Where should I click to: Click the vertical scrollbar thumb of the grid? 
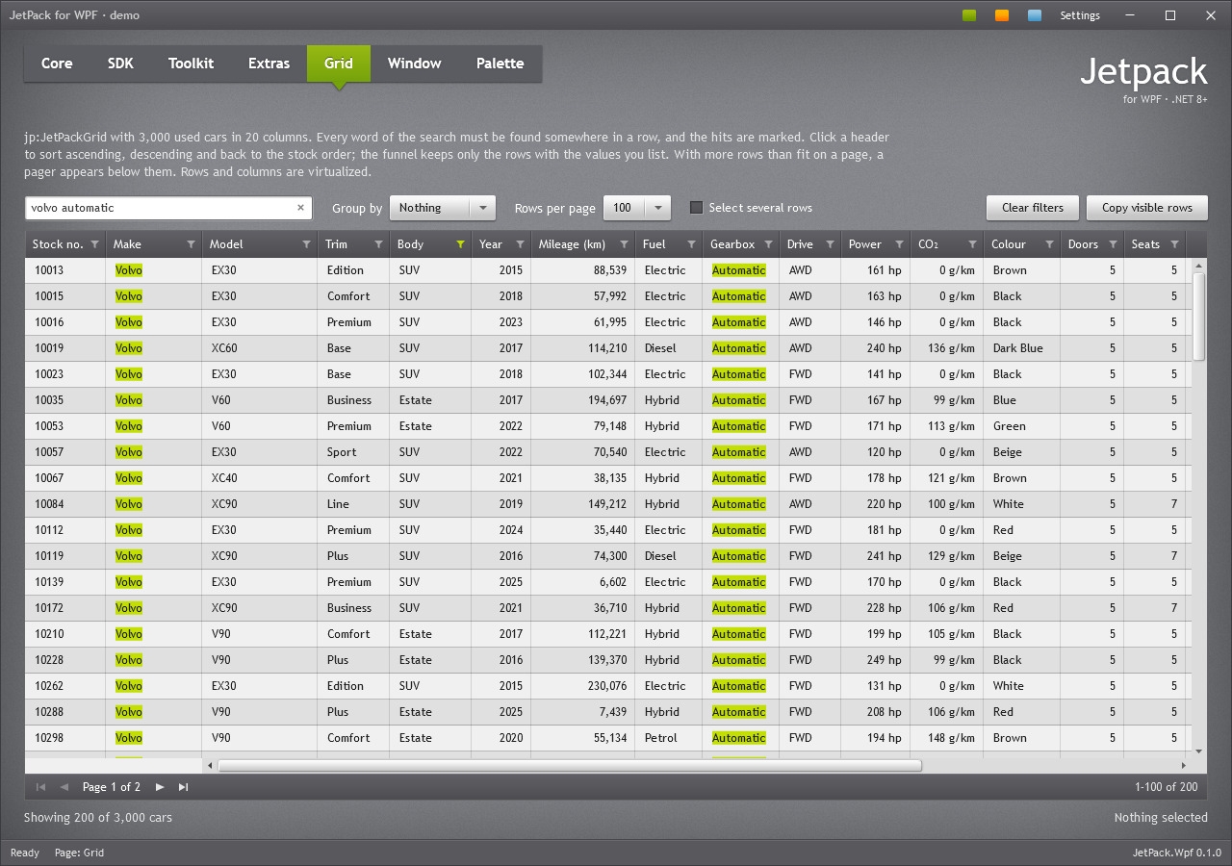coord(1199,316)
